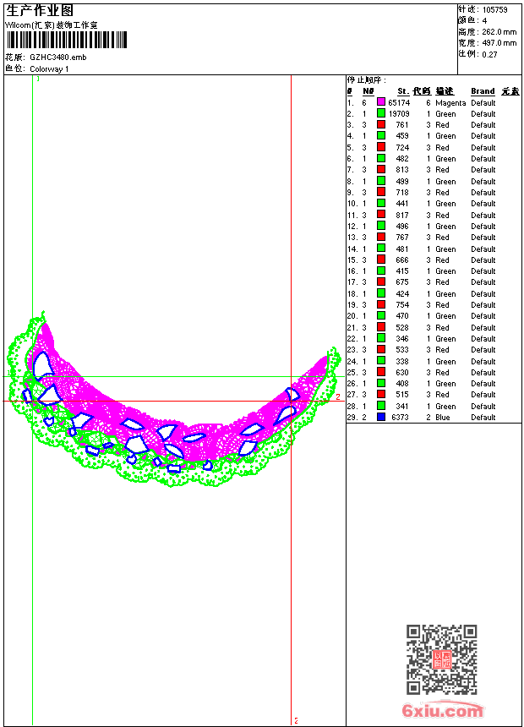
Task: Click the Colorway 1 label
Action: [49, 68]
